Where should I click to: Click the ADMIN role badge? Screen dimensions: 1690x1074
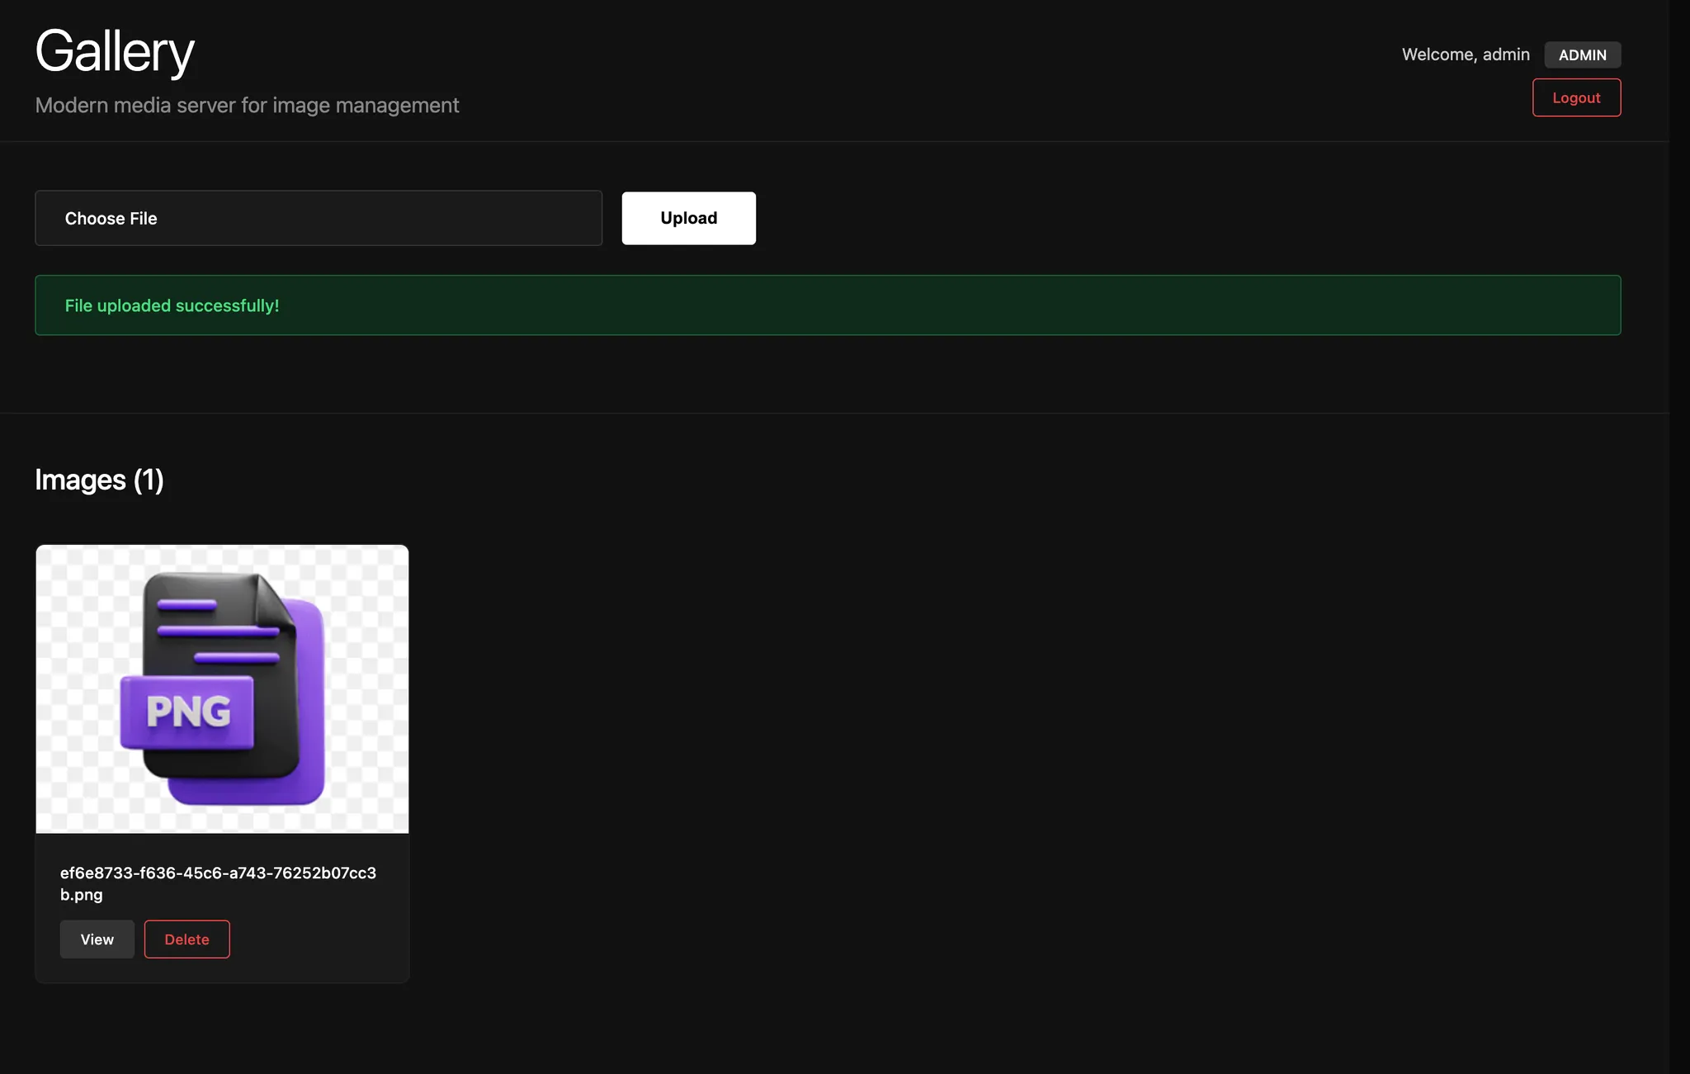click(x=1582, y=54)
